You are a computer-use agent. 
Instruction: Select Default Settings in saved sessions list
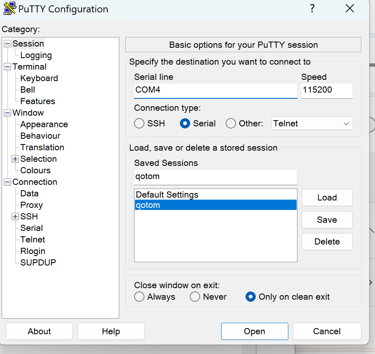point(167,195)
